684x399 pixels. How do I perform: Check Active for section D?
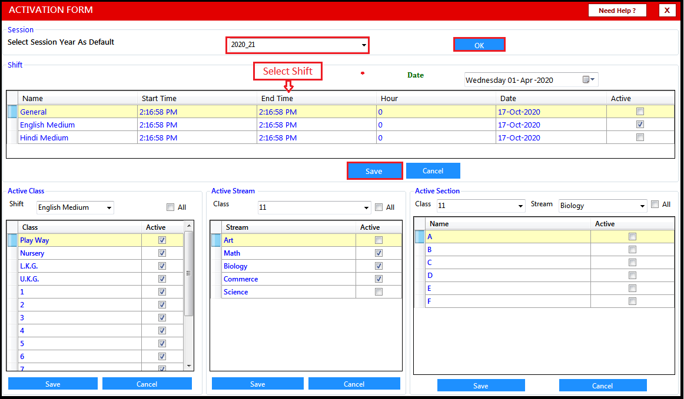click(x=633, y=275)
